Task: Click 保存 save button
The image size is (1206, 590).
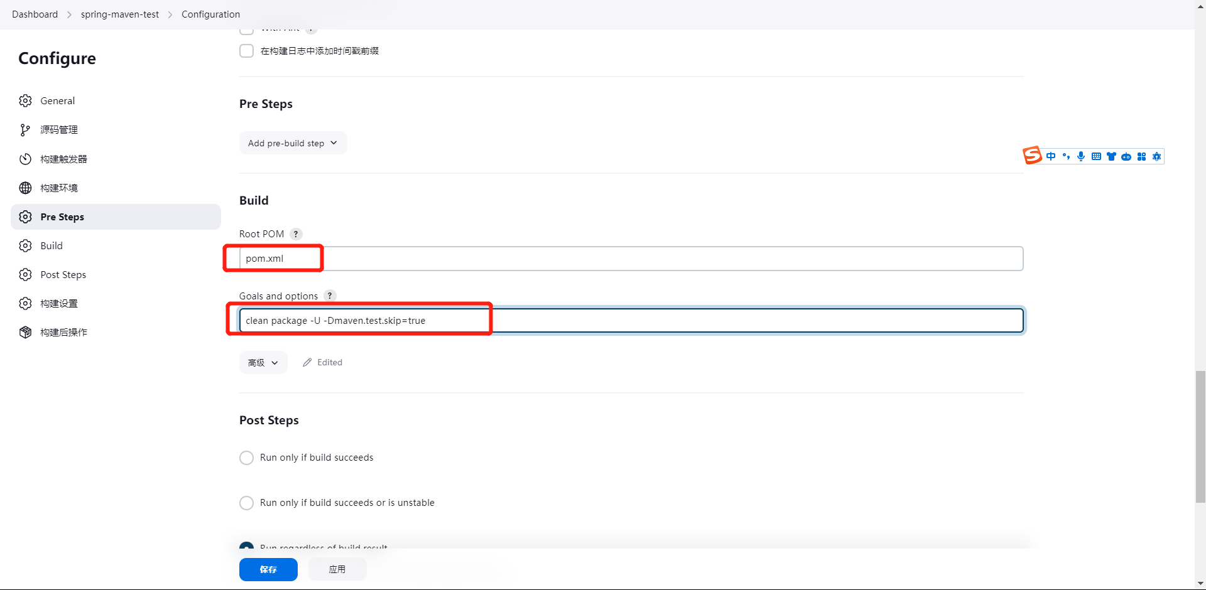Action: tap(268, 569)
